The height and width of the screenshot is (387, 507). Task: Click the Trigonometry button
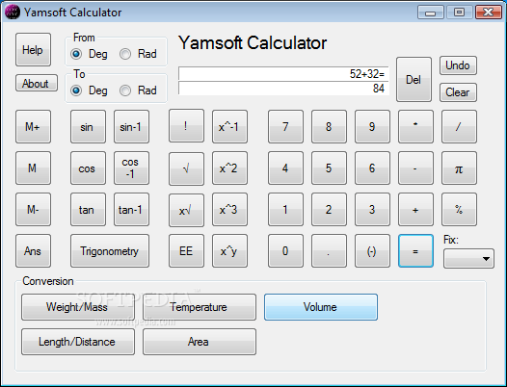[110, 251]
